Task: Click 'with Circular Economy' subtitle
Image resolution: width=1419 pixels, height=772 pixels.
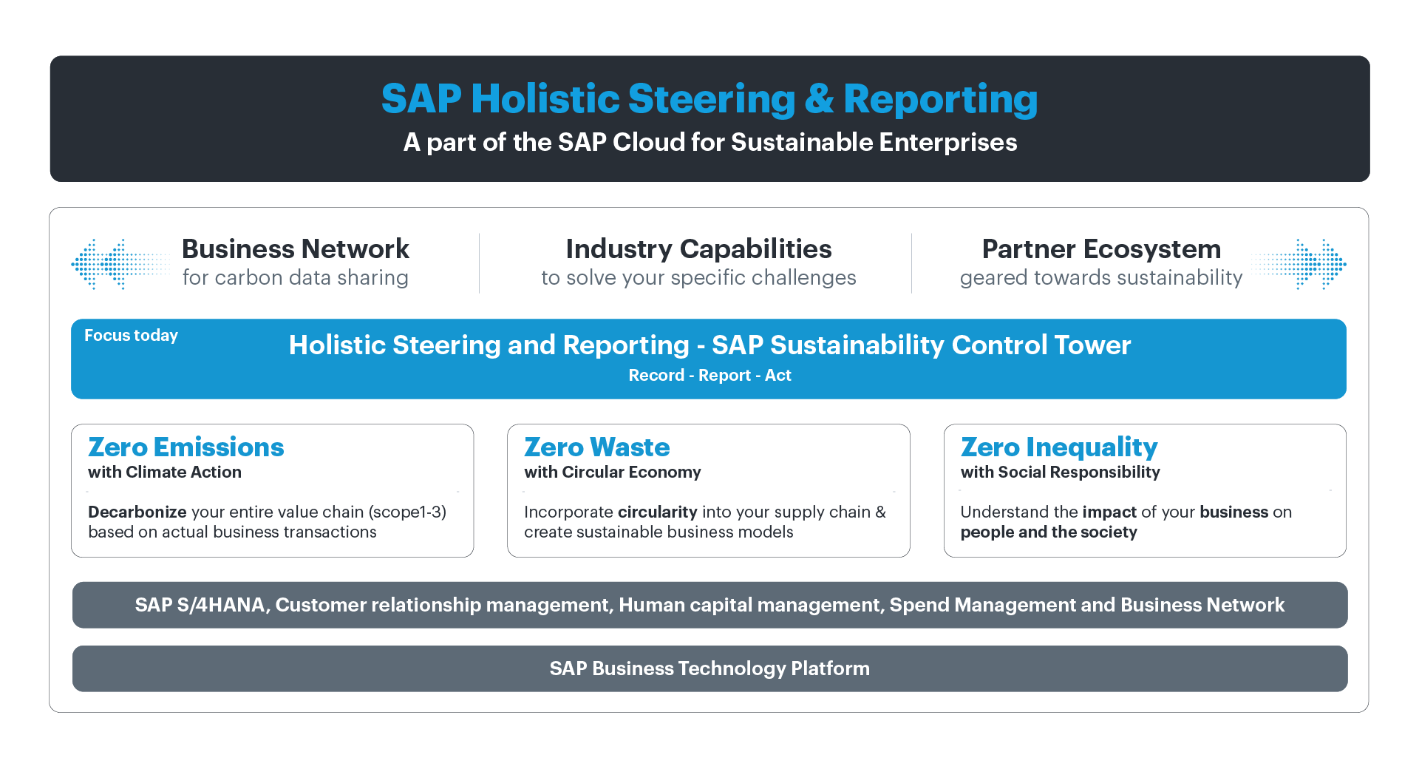Action: (x=612, y=473)
